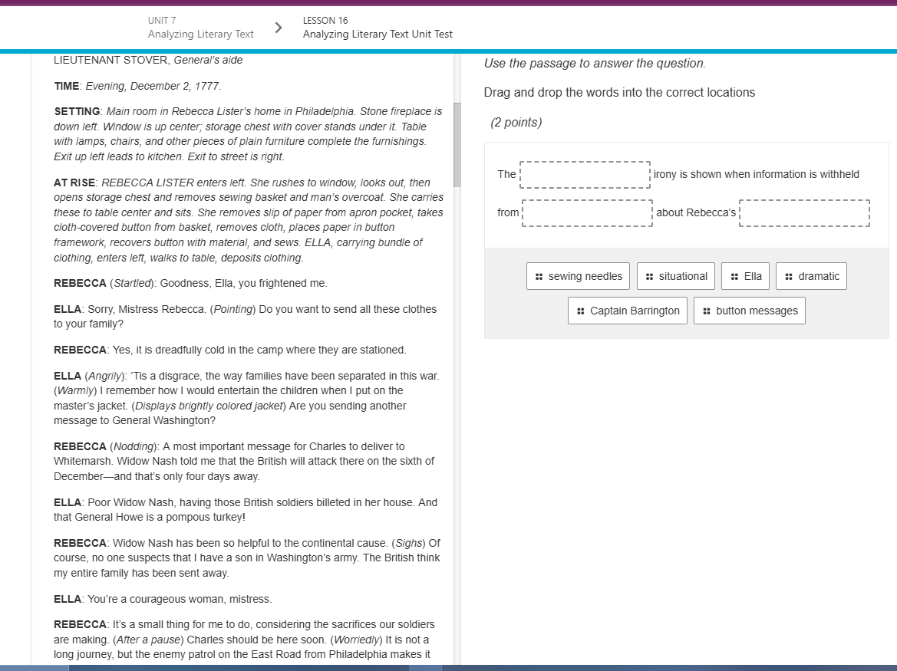The height and width of the screenshot is (671, 897).
Task: Click the breadcrumb chevron arrow after Unit 7
Action: click(x=279, y=28)
